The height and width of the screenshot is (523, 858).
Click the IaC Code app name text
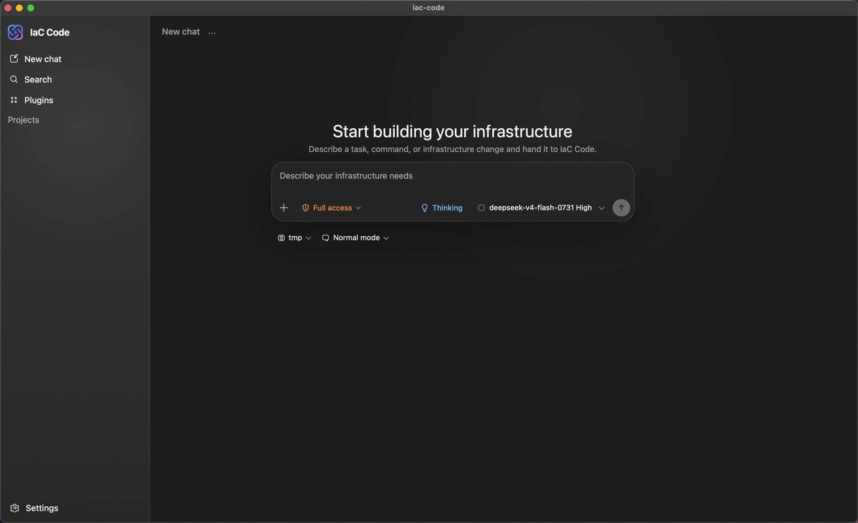50,33
